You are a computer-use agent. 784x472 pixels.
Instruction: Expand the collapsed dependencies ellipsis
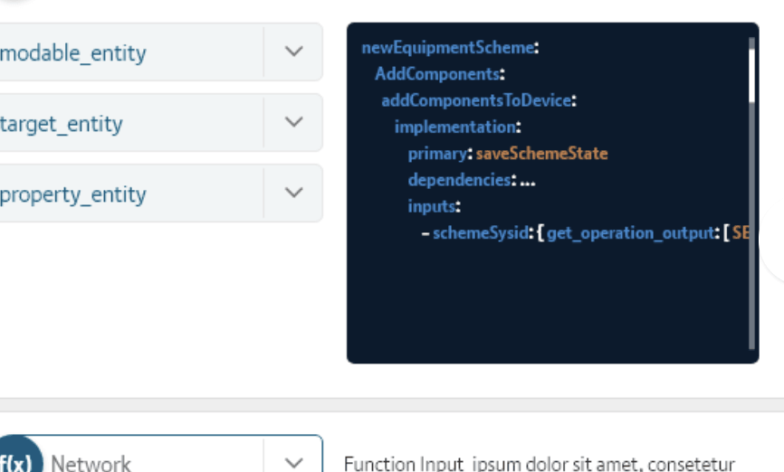coord(527,180)
